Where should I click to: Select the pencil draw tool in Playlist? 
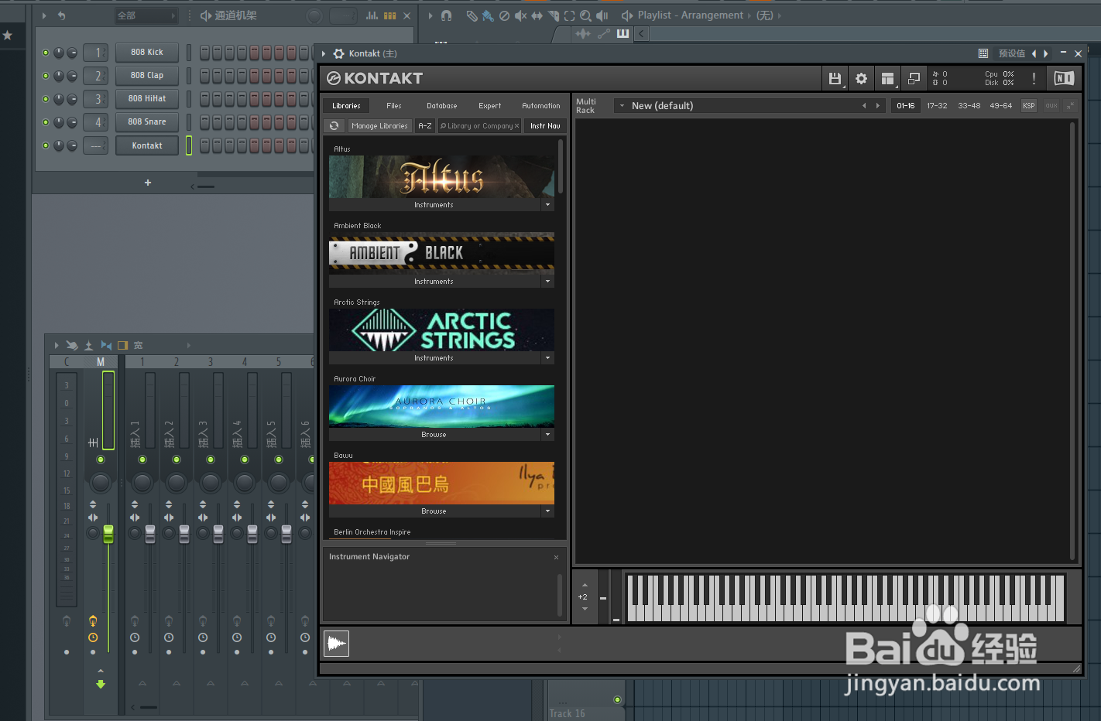(x=472, y=15)
